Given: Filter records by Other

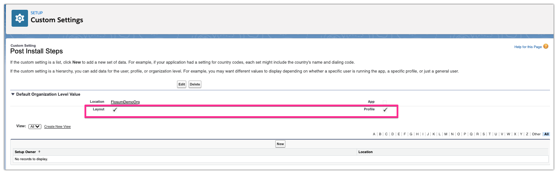Looking at the screenshot, I should pos(536,134).
